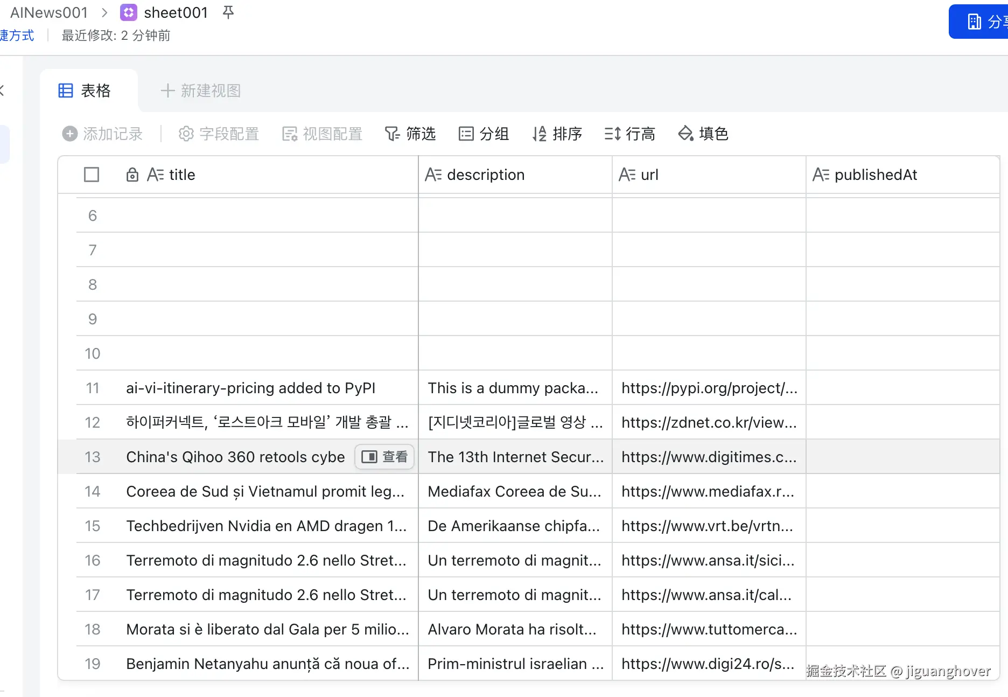Click the digitimes url cell

click(709, 457)
